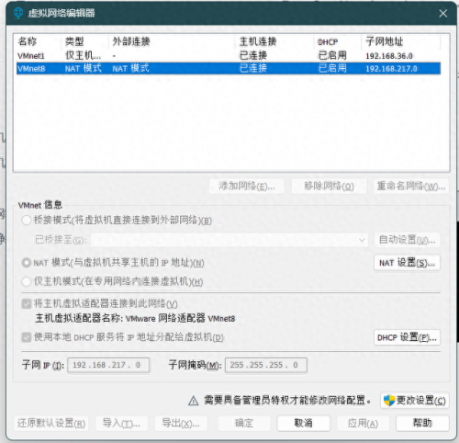Select the 仅主机模式 radio button
This screenshot has height=443, width=459.
tap(27, 281)
